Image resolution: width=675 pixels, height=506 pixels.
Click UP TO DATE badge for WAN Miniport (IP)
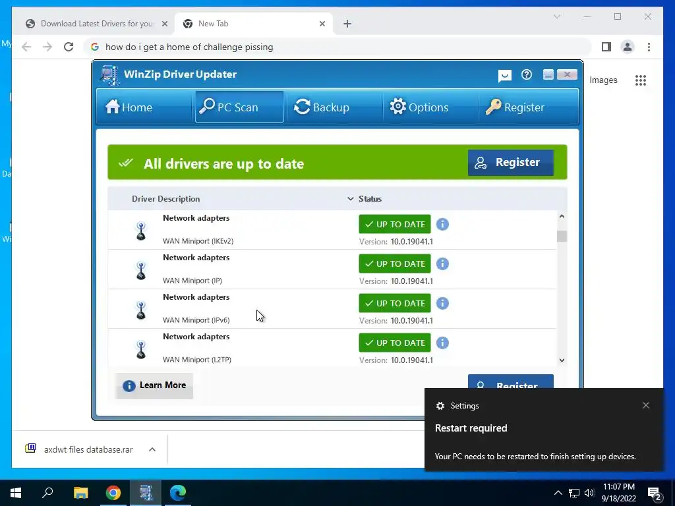395,264
